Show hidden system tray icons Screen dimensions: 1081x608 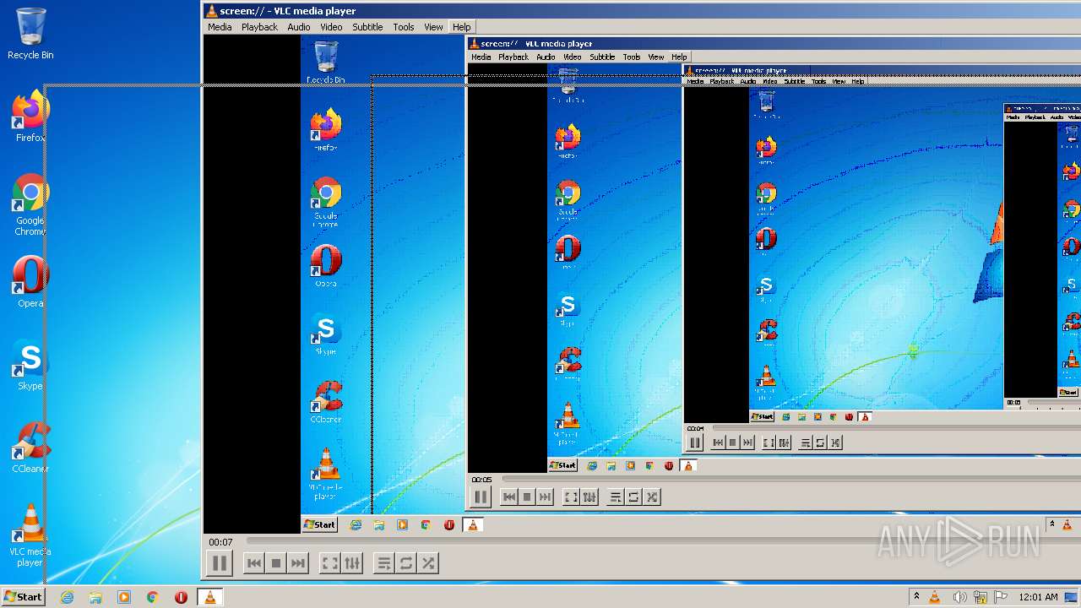click(x=916, y=597)
